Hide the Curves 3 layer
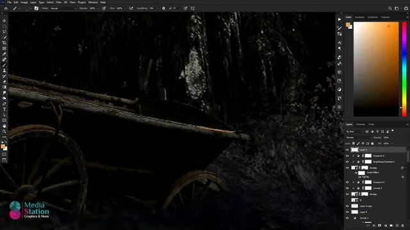This screenshot has height=230, width=410. (347, 188)
